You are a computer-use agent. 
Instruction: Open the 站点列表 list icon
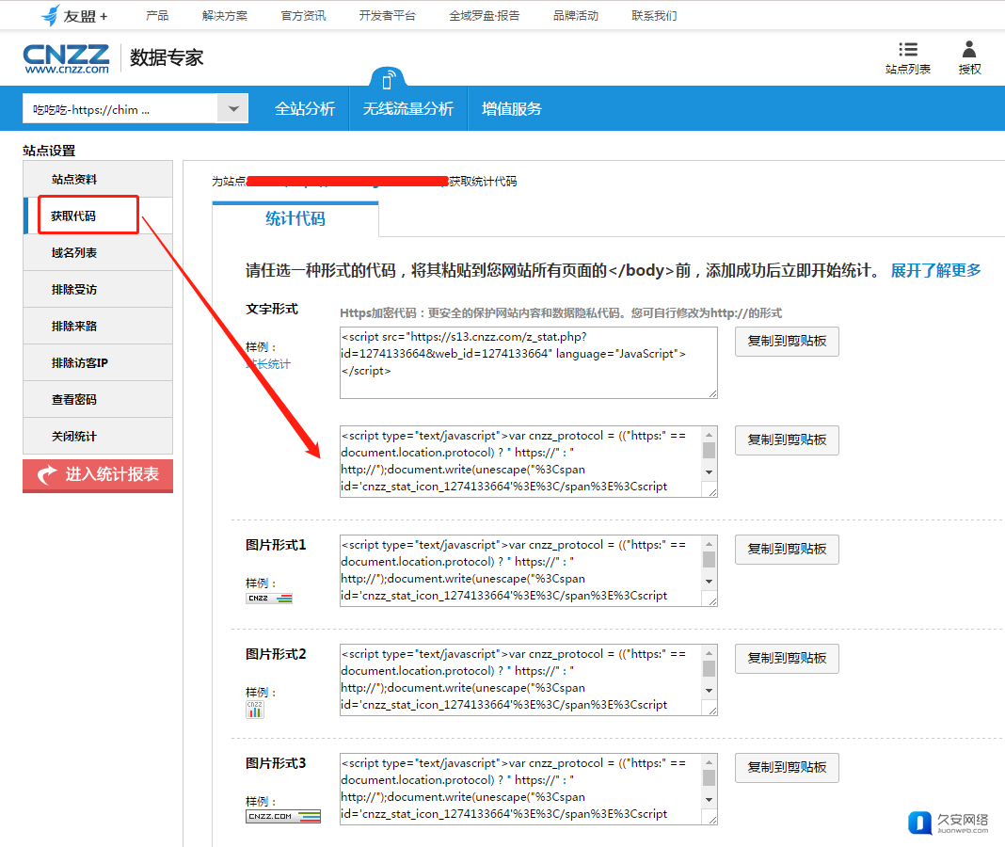click(907, 49)
